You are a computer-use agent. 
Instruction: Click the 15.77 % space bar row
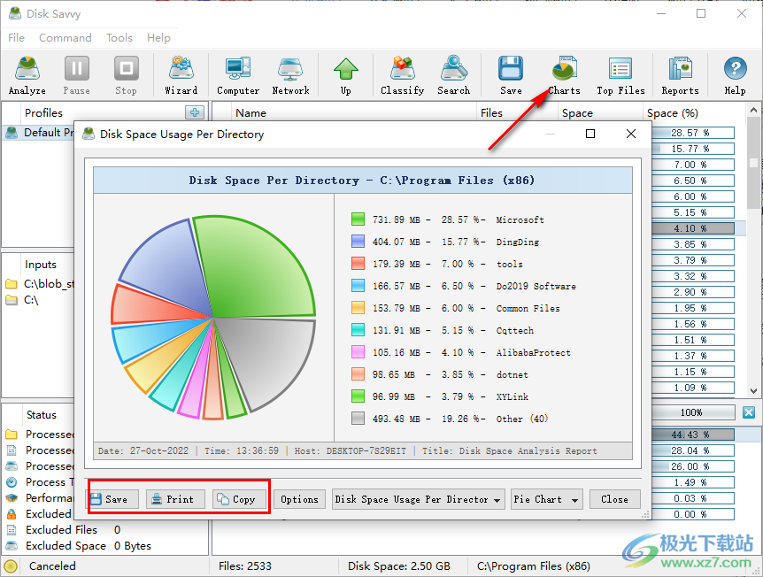(692, 149)
